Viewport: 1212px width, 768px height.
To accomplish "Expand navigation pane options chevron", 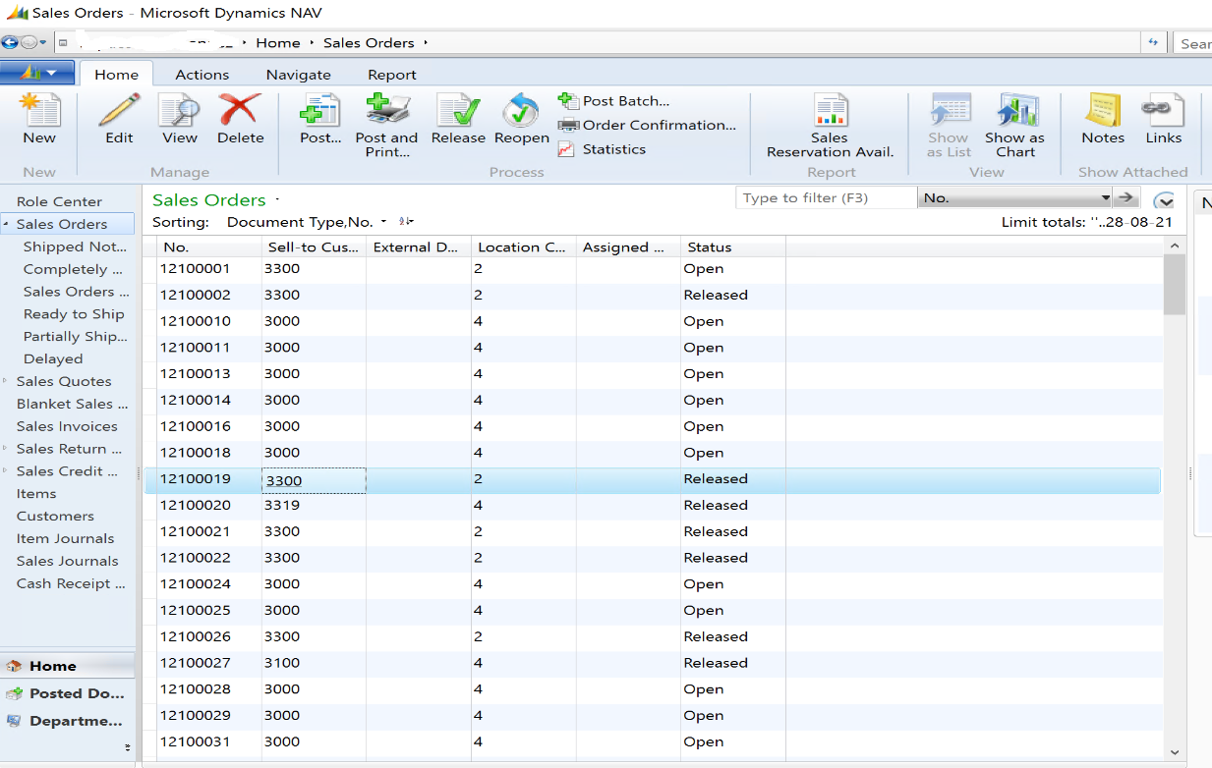I will click(x=127, y=748).
